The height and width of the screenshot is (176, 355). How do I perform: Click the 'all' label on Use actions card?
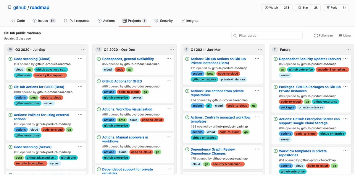point(209,106)
